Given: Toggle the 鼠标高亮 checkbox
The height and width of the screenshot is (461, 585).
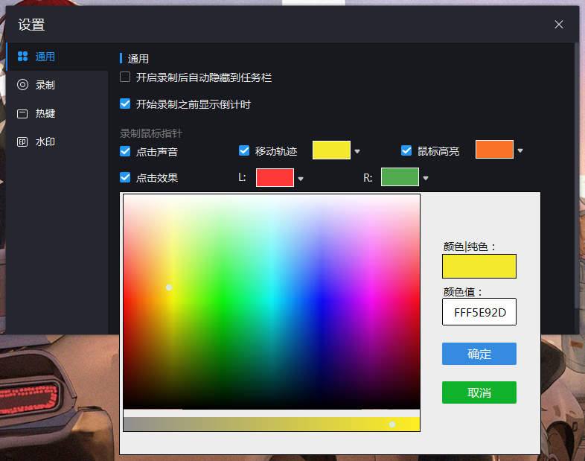Looking at the screenshot, I should pos(406,150).
